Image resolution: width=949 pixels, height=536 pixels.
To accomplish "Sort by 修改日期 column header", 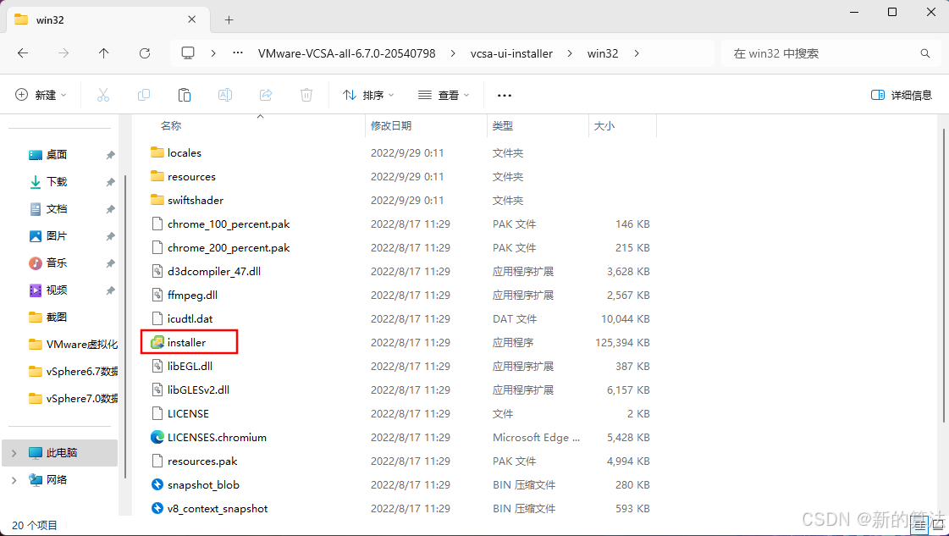I will pos(391,126).
